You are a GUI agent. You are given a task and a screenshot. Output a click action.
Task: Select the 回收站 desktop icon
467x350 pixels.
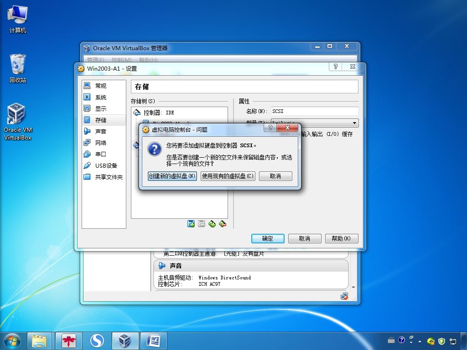tap(18, 68)
